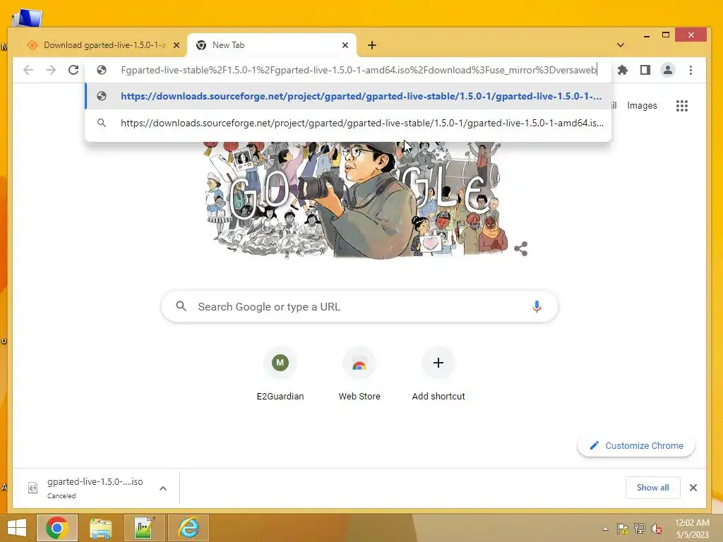Image resolution: width=723 pixels, height=542 pixels.
Task: Click the browser forward arrow
Action: (x=51, y=70)
